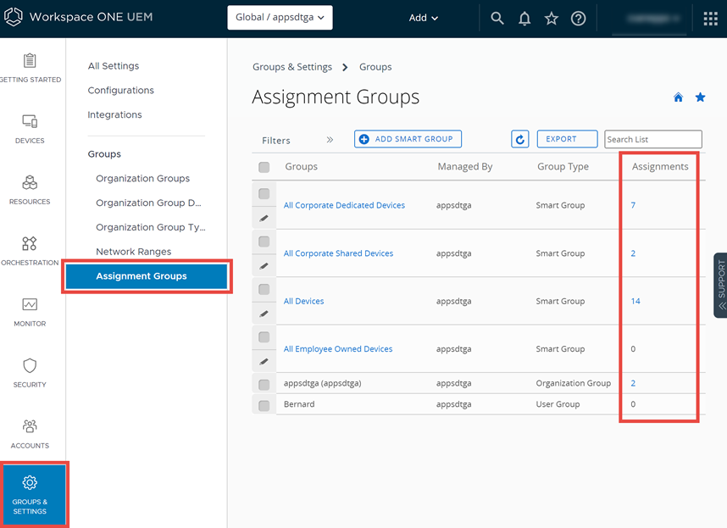Screen dimensions: 727x528
Task: Select Organization Group Ty... submenu item
Action: pos(150,227)
